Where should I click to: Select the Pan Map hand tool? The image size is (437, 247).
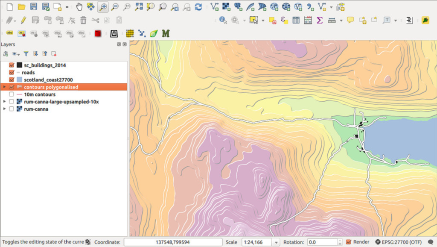pos(79,7)
